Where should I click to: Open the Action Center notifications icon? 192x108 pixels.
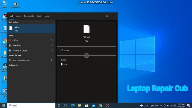click(188, 106)
